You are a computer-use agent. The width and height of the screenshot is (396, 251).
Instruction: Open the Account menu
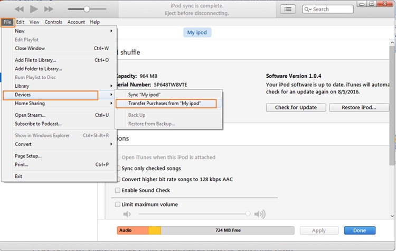(x=76, y=22)
